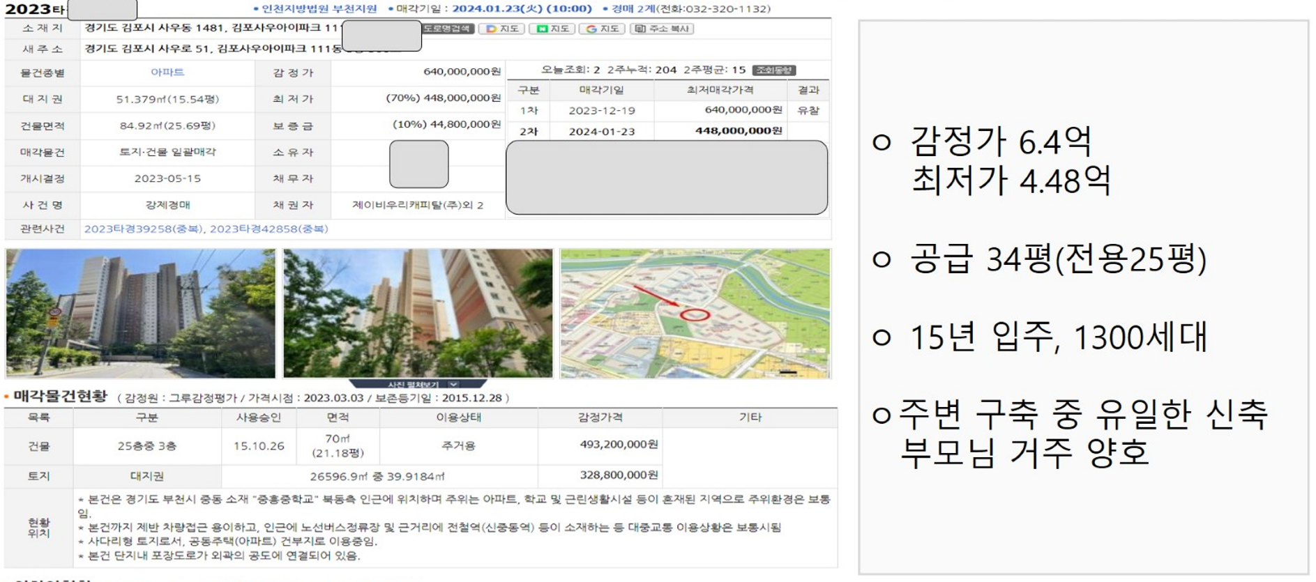Screen dimensions: 1316x582
Task: Expand the 사진 펼쳐보기 photo toggle
Action: (x=418, y=384)
